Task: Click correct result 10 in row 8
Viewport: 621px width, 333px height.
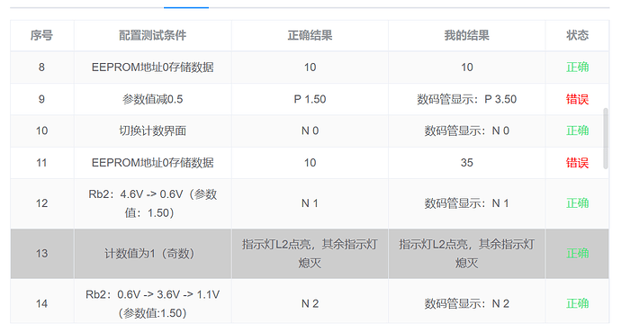Action: pyautogui.click(x=310, y=67)
